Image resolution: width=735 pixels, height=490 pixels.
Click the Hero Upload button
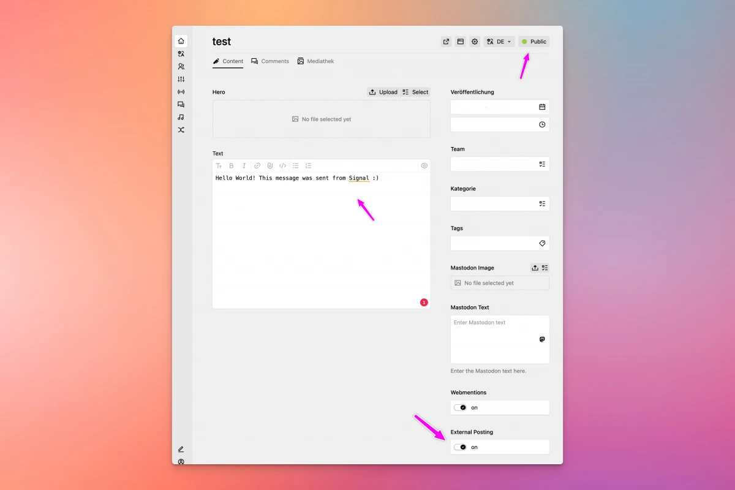click(x=383, y=92)
